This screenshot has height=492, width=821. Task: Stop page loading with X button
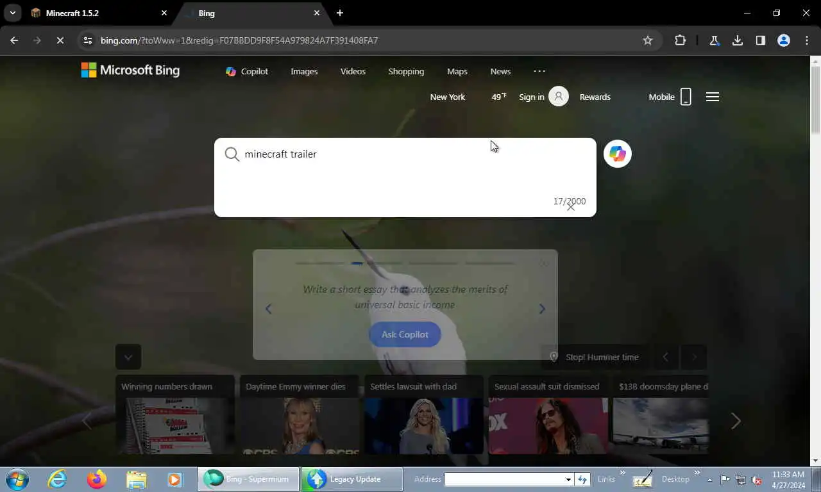(60, 40)
